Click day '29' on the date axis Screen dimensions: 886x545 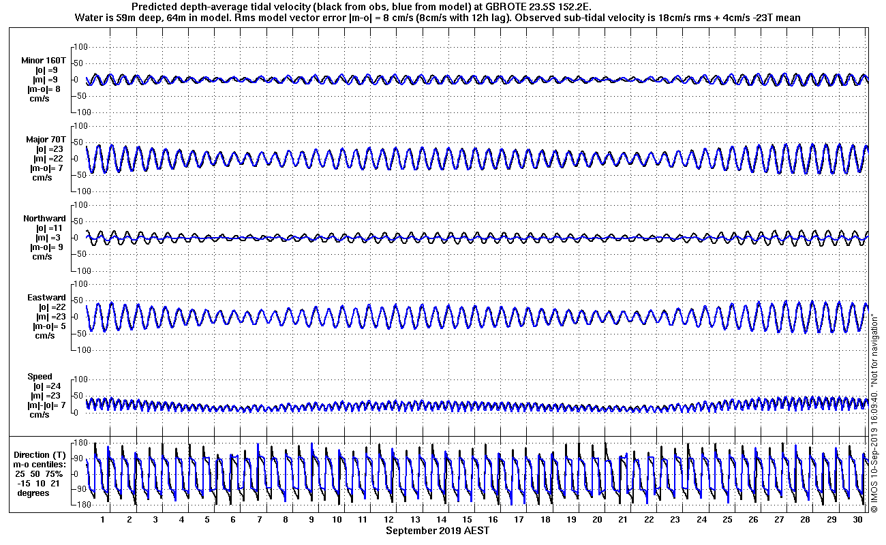(831, 520)
